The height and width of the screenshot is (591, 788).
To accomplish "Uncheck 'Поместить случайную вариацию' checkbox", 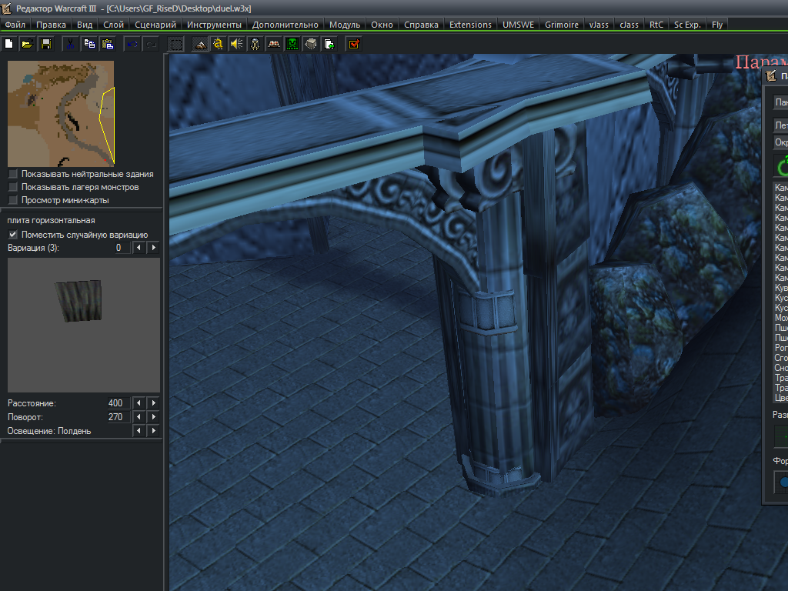I will point(12,235).
